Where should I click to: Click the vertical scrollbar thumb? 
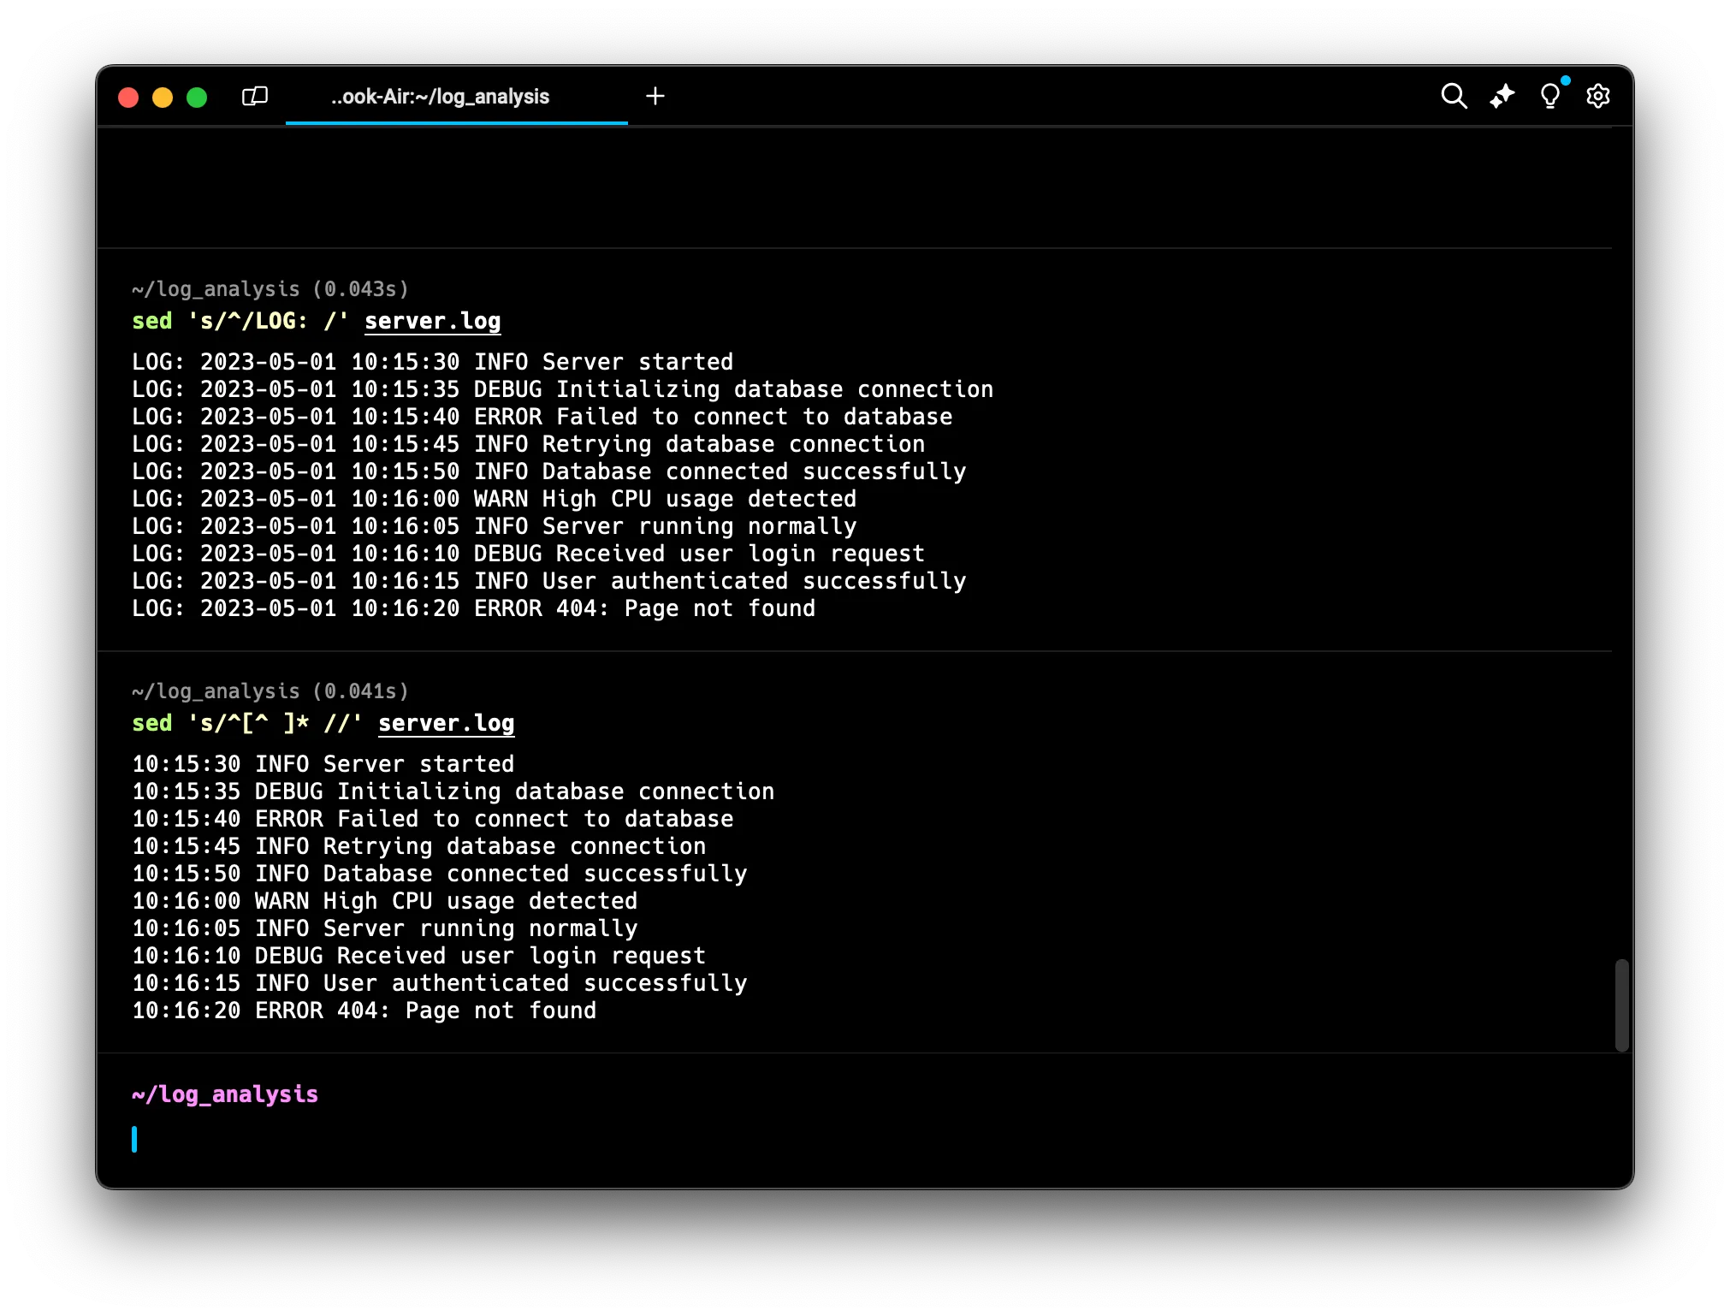[x=1621, y=1005]
